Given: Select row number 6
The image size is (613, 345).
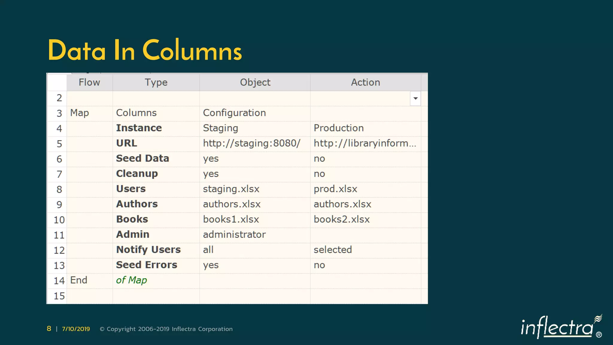Looking at the screenshot, I should click(x=57, y=159).
